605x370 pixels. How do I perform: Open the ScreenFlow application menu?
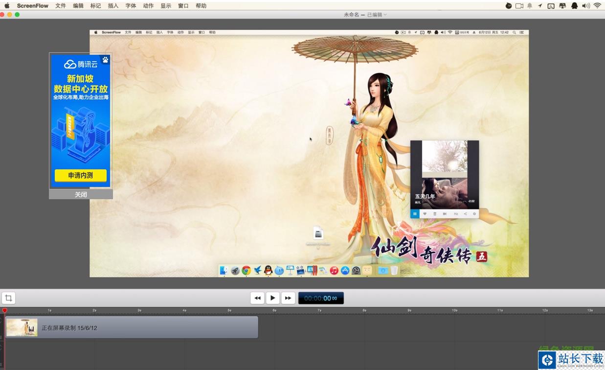tap(33, 6)
